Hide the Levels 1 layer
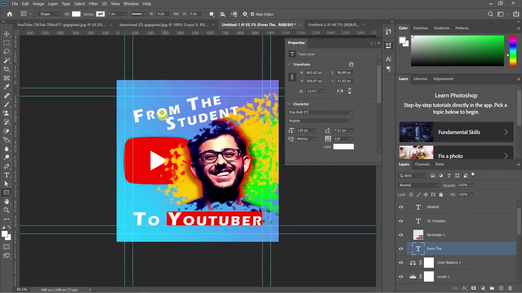The width and height of the screenshot is (522, 293). pos(401,277)
